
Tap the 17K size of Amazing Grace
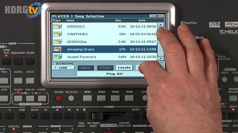pyautogui.click(x=122, y=49)
